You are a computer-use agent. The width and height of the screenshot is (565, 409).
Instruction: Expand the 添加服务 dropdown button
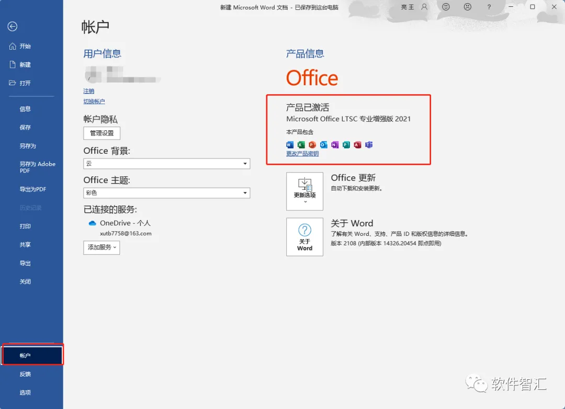click(101, 247)
